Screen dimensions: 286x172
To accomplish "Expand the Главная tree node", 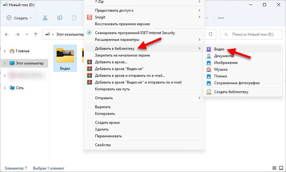I will (x=5, y=51).
